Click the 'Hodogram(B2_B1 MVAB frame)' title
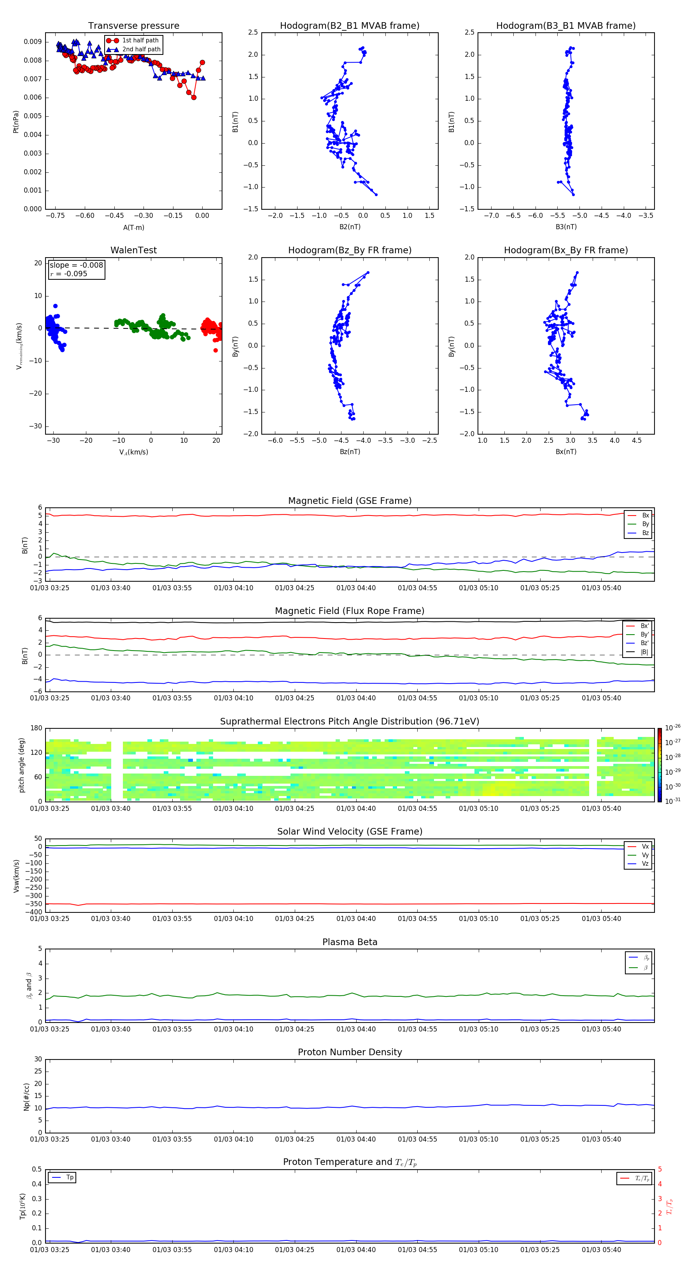This screenshot has width=700, height=1284. (x=350, y=25)
